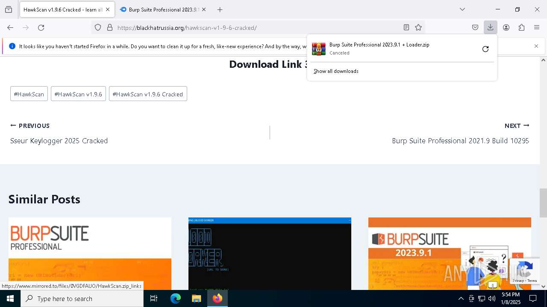Close the HawkScan v1.9.6 Cracked tab
Viewport: 547px width, 307px height.
point(108,9)
